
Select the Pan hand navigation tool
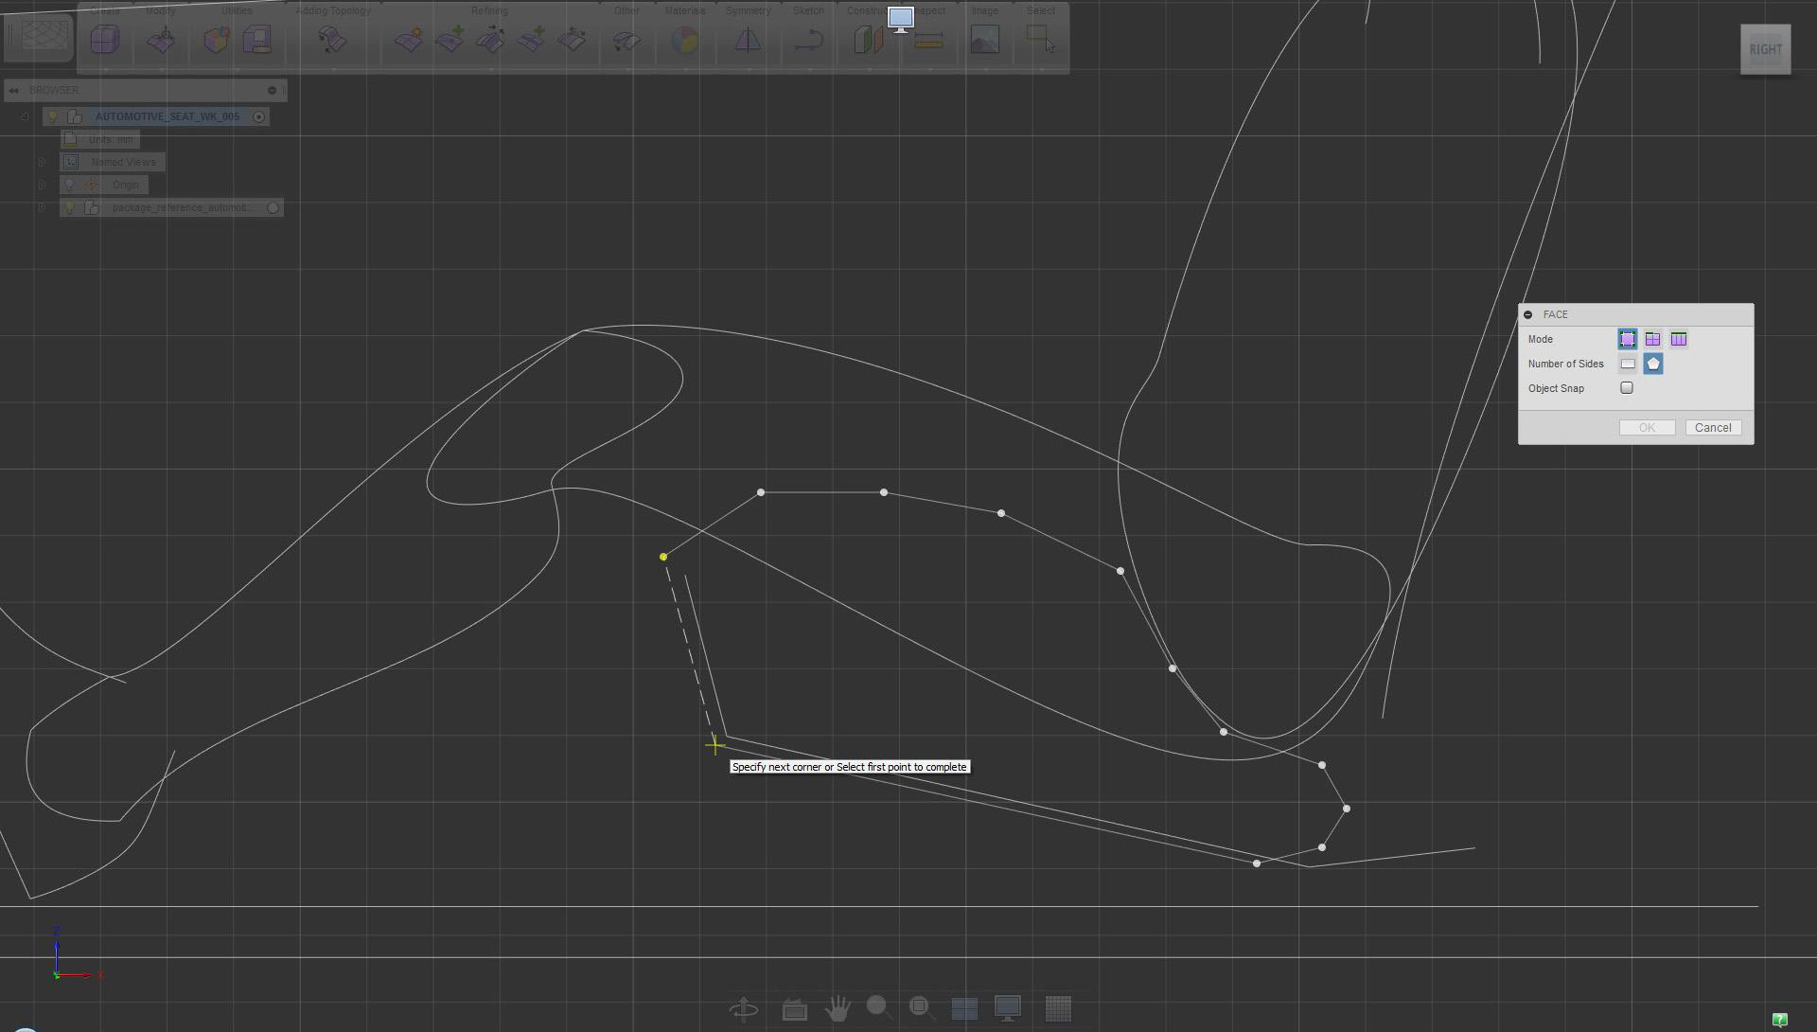click(837, 1008)
